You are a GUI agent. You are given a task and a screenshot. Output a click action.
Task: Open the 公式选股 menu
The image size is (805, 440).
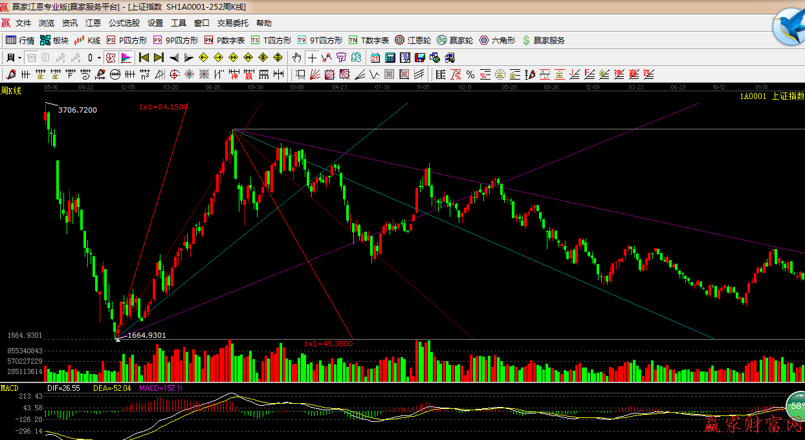tap(124, 23)
